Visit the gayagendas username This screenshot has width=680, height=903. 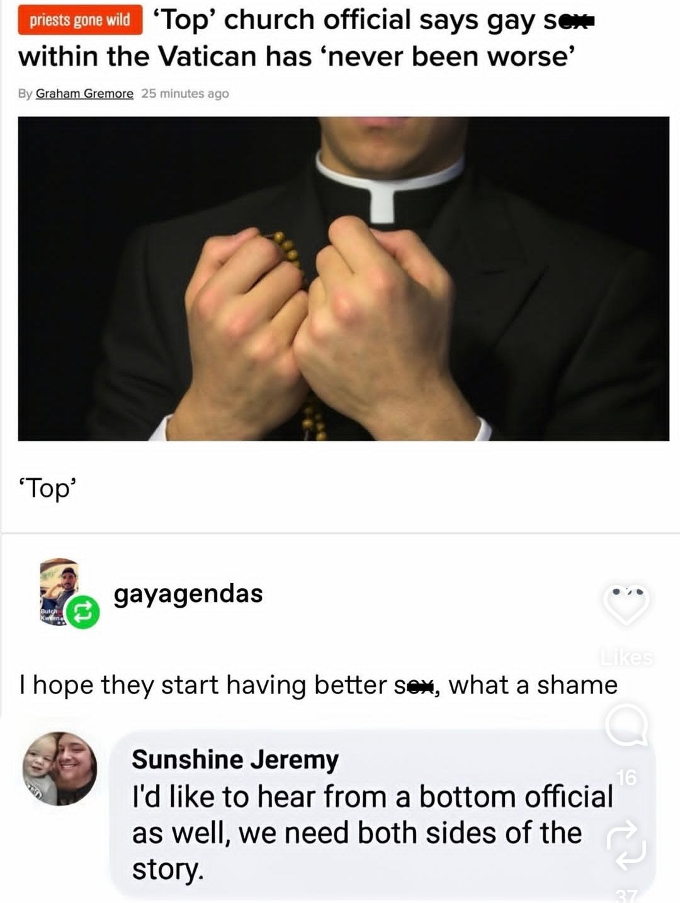[188, 593]
